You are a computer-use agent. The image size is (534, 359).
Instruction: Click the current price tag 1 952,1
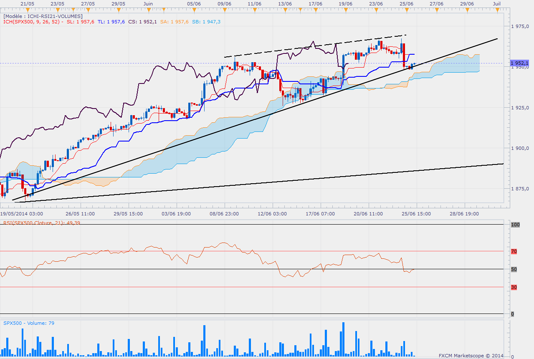(x=519, y=63)
